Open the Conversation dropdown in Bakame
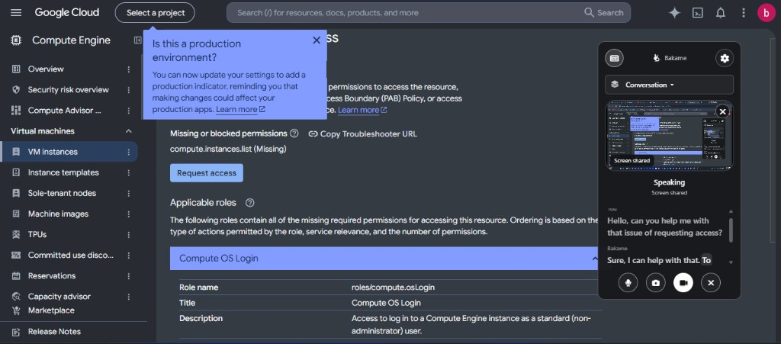The height and width of the screenshot is (344, 781). (x=669, y=85)
